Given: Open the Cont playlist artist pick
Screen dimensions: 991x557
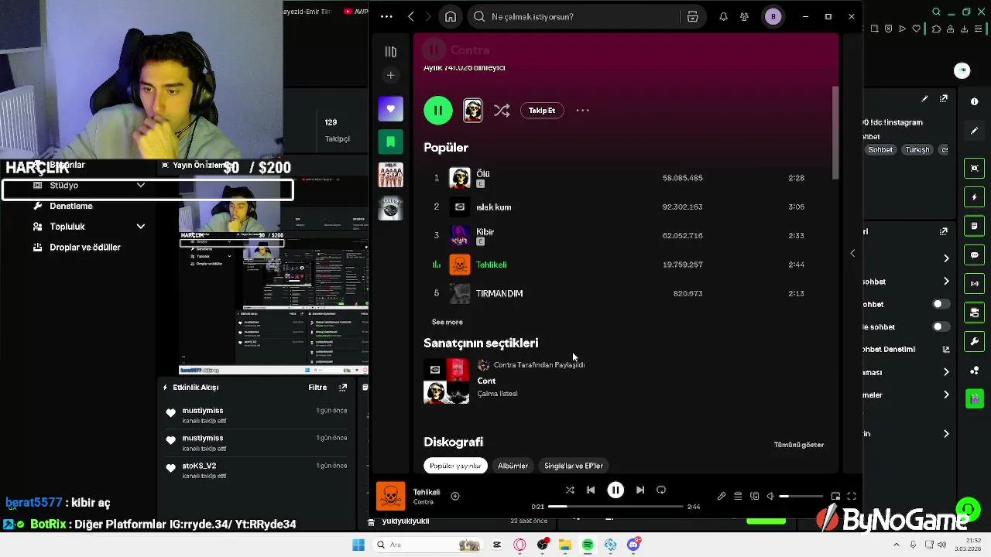Looking at the screenshot, I should tap(486, 381).
